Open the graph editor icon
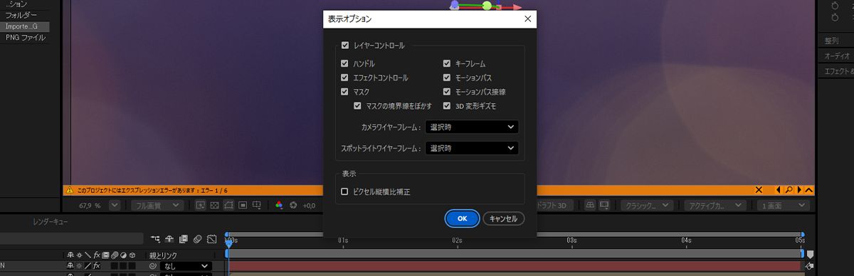Screen dimensions: 854x276 pyautogui.click(x=212, y=239)
